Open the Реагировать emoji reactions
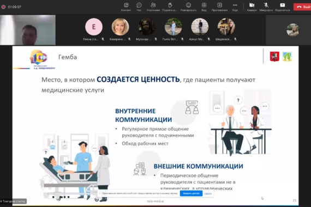Screen dimensions: 311x207 pos(188,5)
